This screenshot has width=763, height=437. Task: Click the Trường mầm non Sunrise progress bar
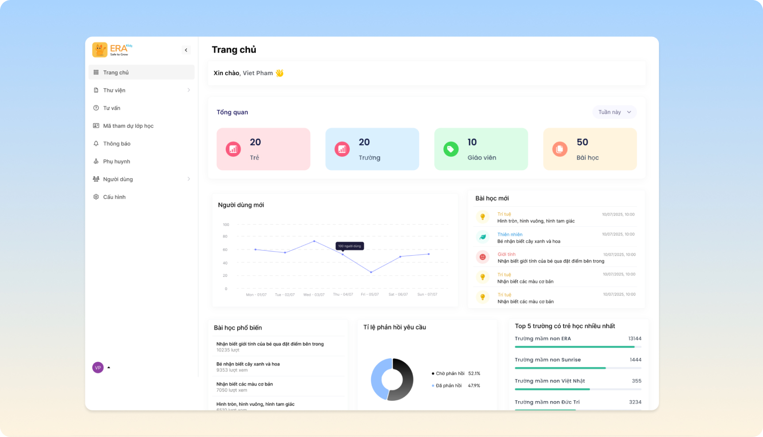click(x=578, y=368)
